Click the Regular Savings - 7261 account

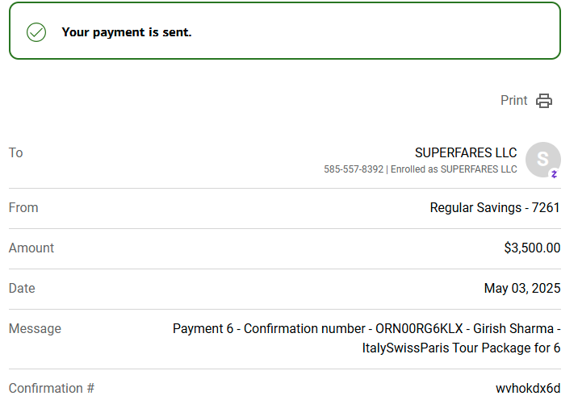coord(495,208)
